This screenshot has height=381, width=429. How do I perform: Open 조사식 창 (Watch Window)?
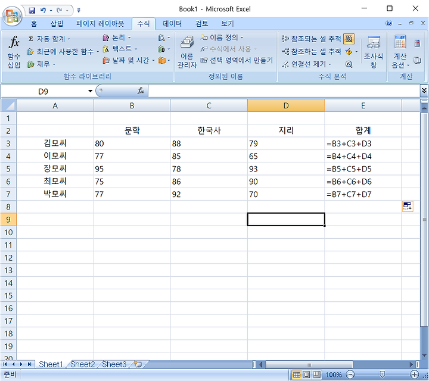[374, 52]
